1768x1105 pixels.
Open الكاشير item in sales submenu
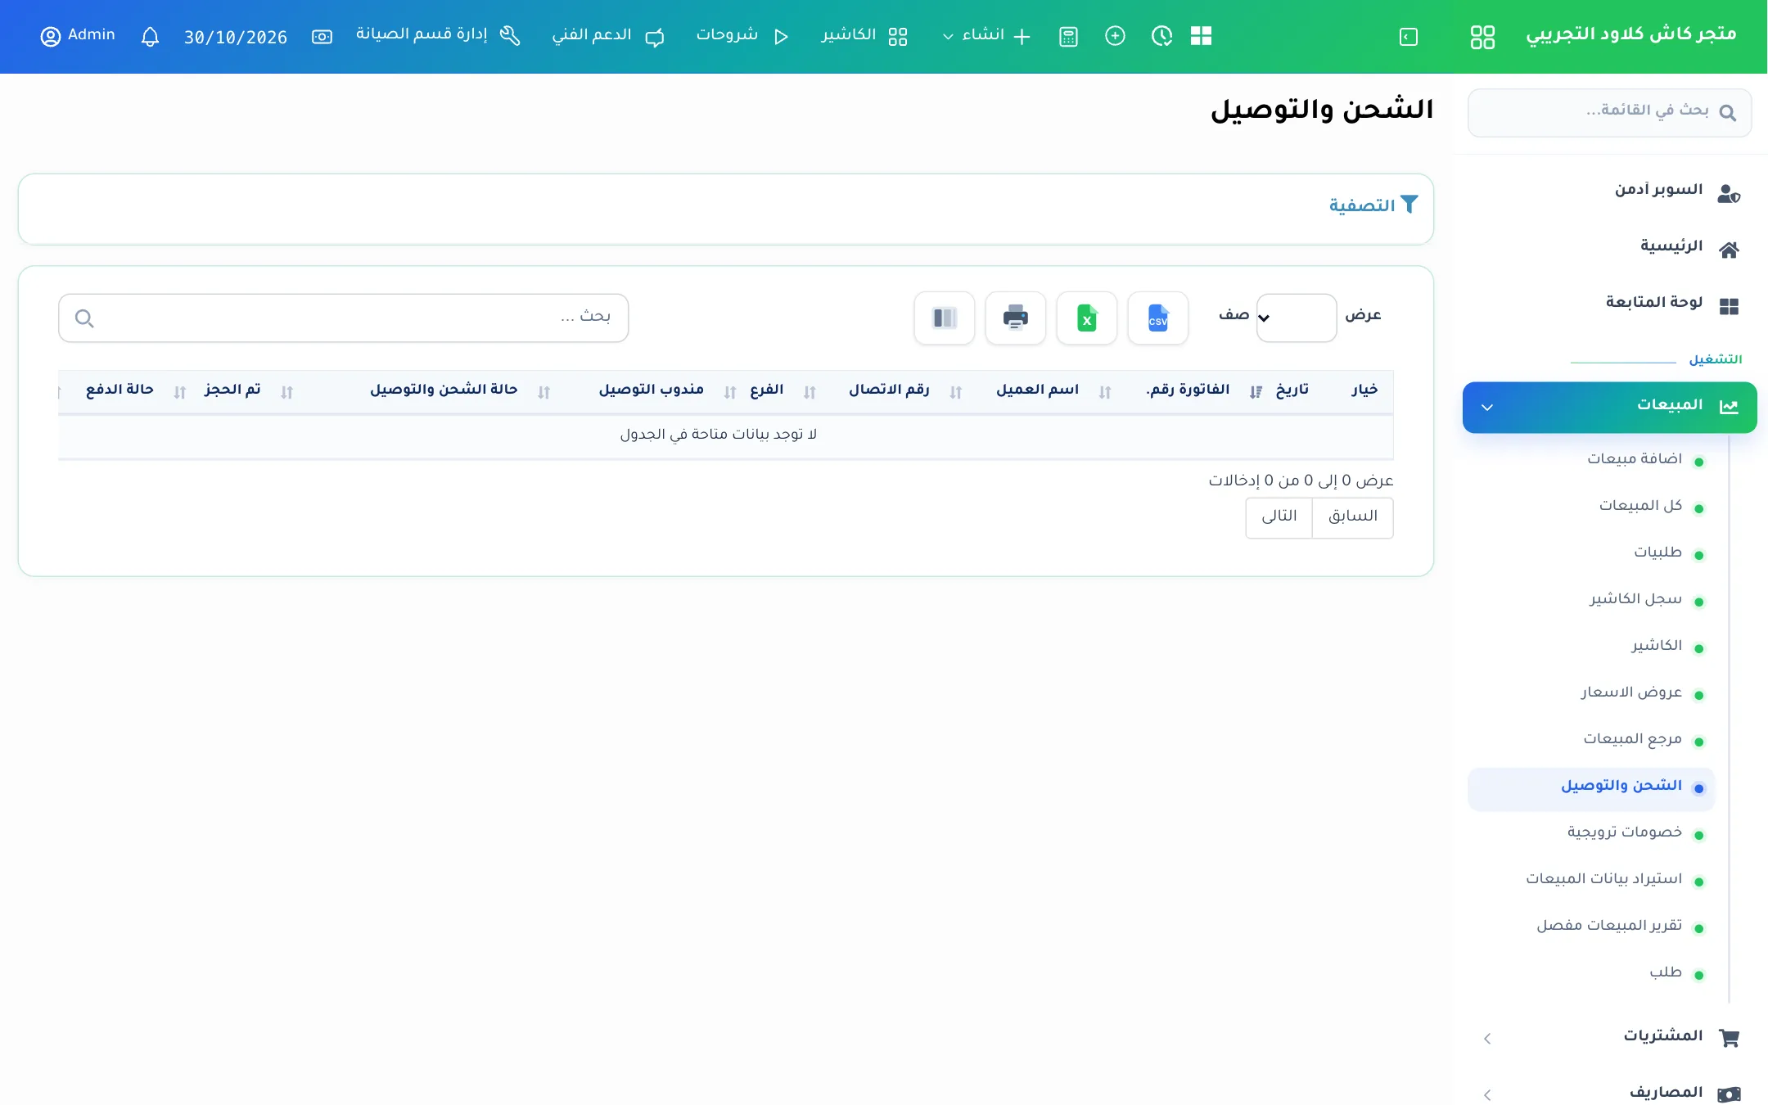click(x=1657, y=646)
